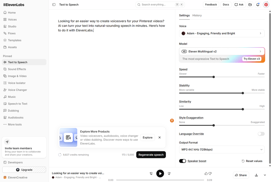Viewport: 271px width, 182px height.
Task: Click the Explore button
Action: 147,137
